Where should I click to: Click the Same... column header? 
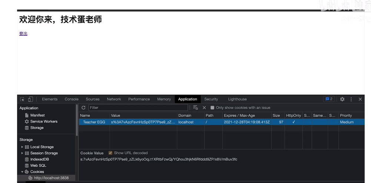[319, 115]
